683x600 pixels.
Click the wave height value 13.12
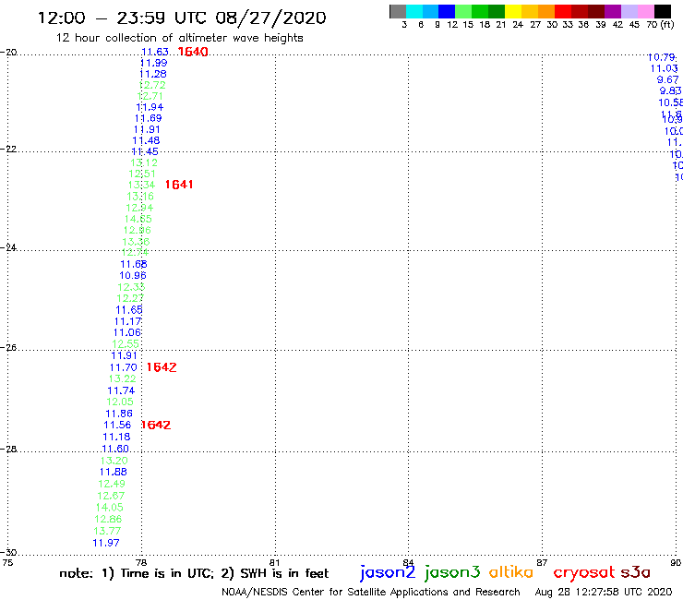(x=144, y=163)
